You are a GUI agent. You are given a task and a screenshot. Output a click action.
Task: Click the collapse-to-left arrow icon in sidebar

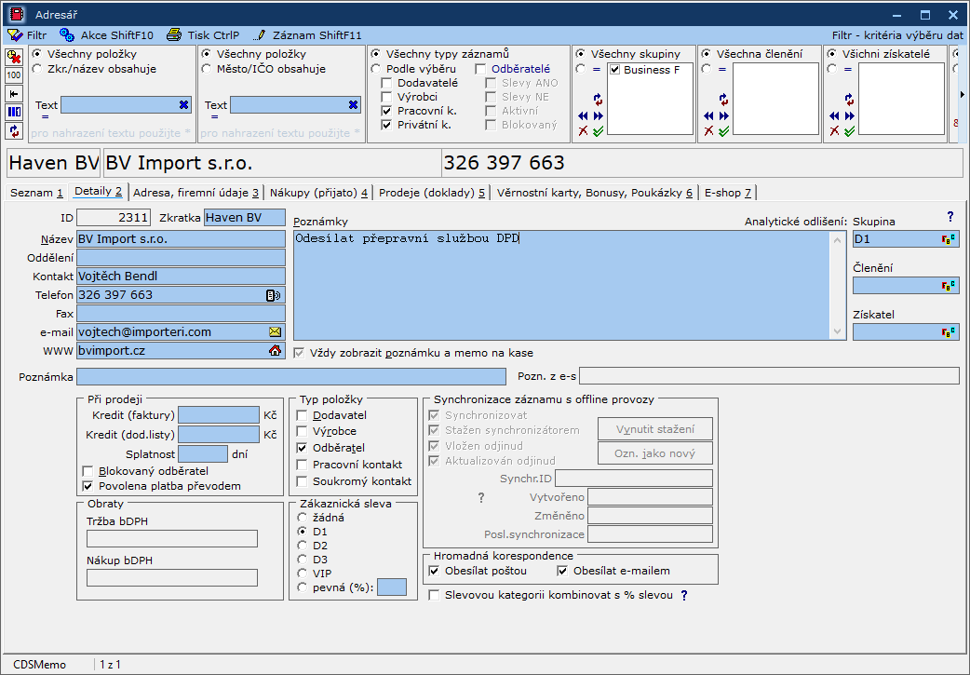(14, 94)
